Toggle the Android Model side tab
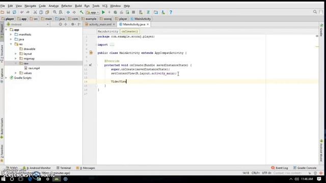326x183 pixels. point(321,150)
